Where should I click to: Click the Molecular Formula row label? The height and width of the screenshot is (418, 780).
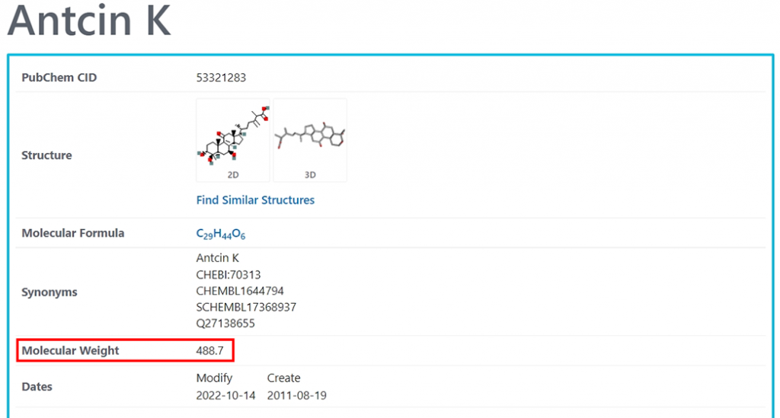(72, 233)
